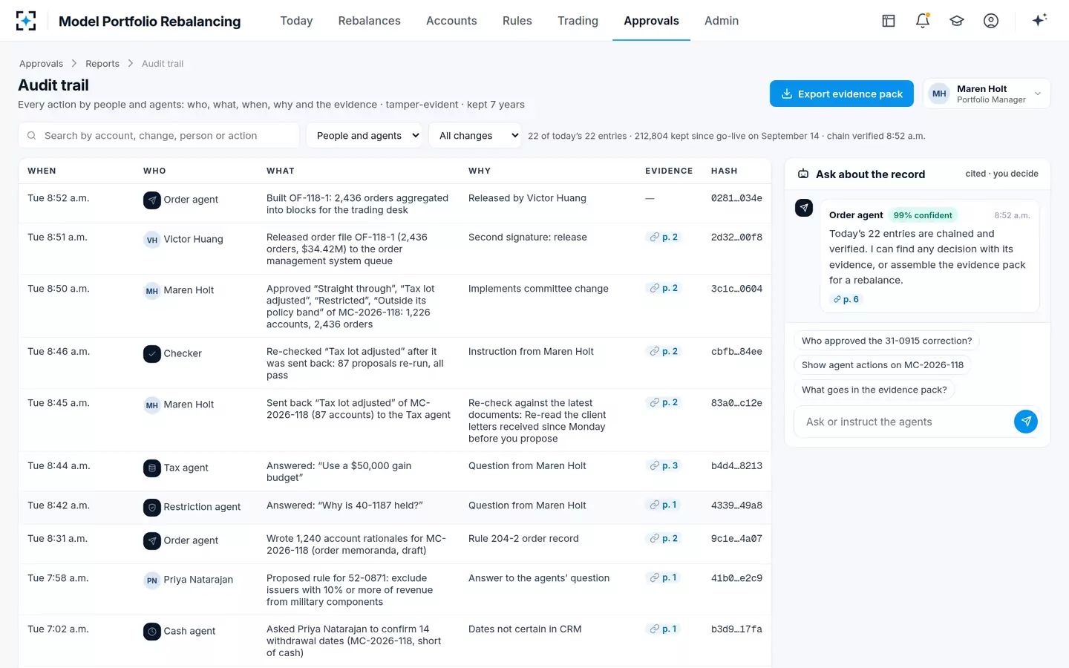The image size is (1069, 668).
Task: Open the AI sparkle assistant icon
Action: click(1039, 20)
